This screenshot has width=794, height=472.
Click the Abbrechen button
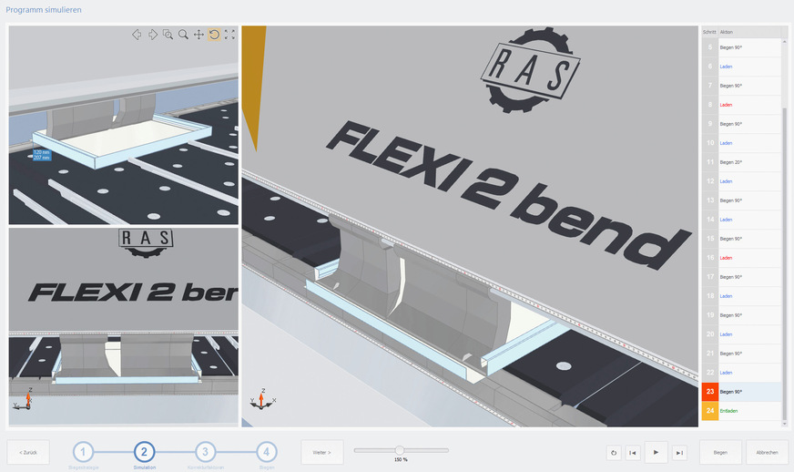[x=767, y=452]
